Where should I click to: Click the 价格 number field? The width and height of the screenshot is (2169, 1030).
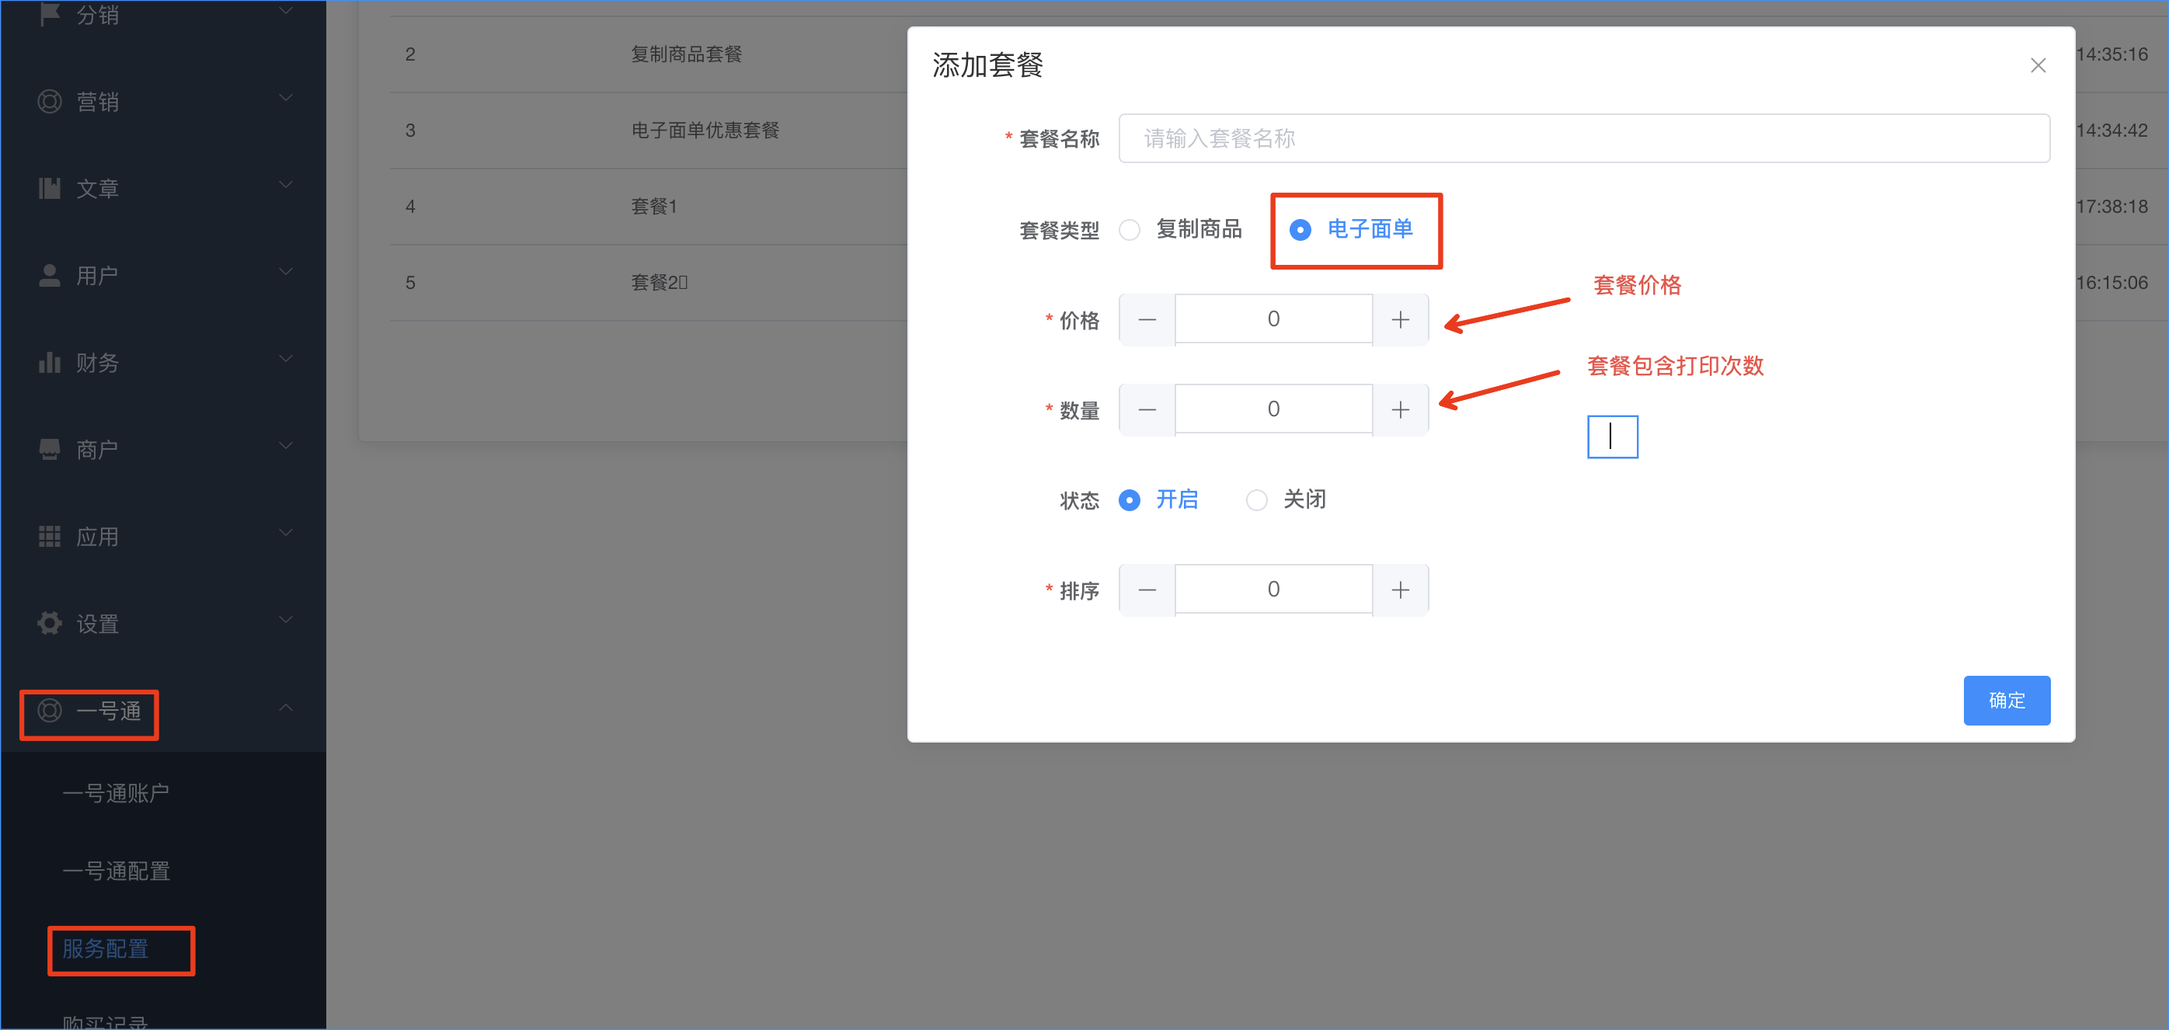tap(1273, 320)
